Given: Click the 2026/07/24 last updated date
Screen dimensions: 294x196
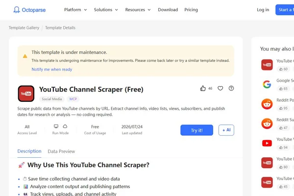Looking at the screenshot, I should tap(132, 127).
